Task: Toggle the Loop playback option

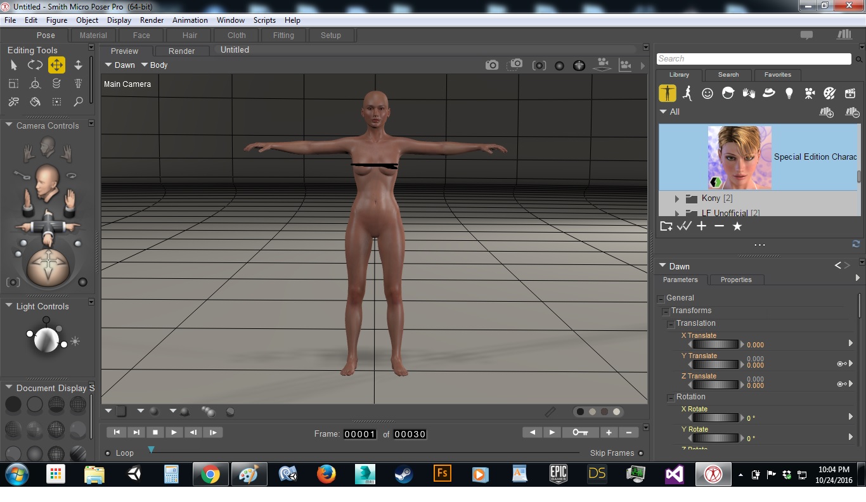Action: point(108,453)
